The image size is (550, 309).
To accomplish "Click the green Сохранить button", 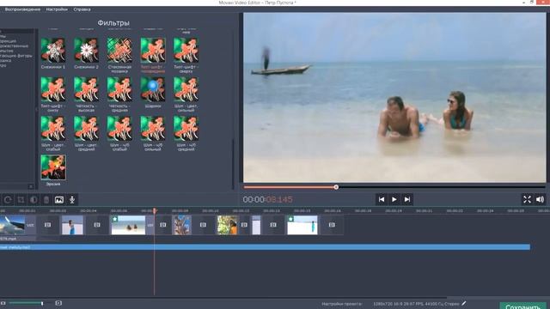I will [522, 306].
